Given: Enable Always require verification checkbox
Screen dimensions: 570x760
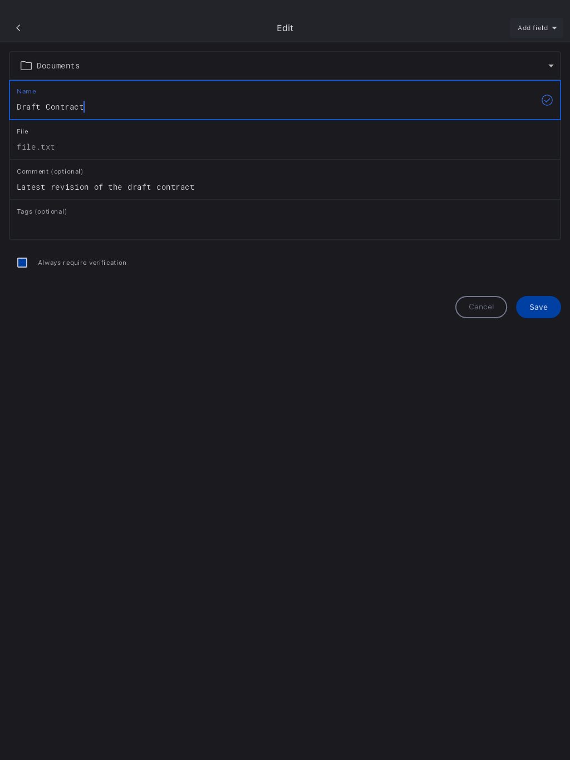Looking at the screenshot, I should [22, 263].
